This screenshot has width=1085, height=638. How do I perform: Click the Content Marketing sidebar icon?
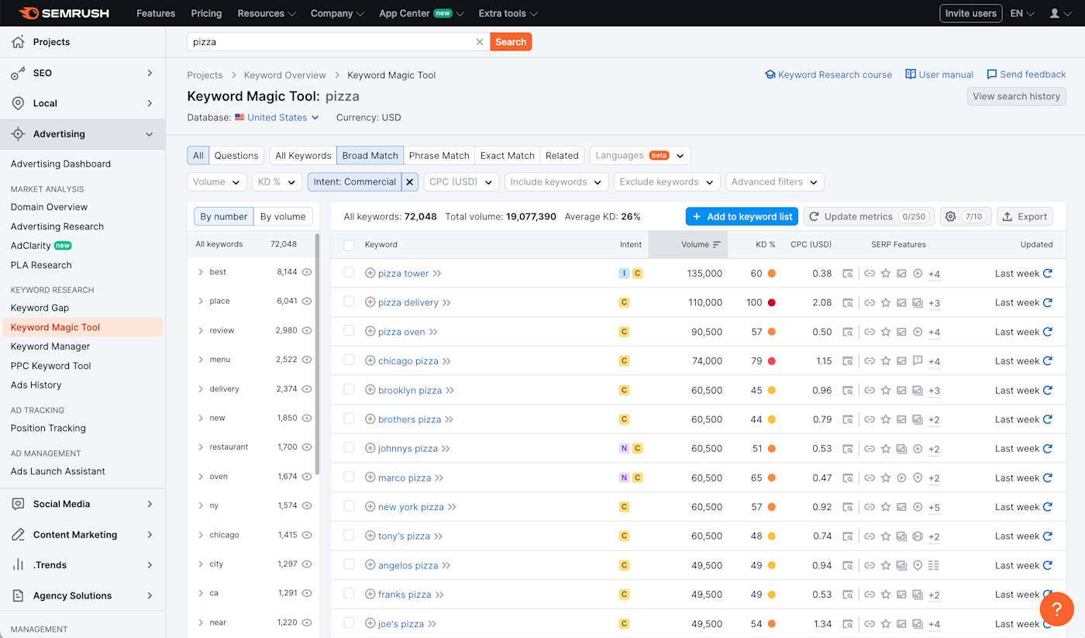[18, 535]
